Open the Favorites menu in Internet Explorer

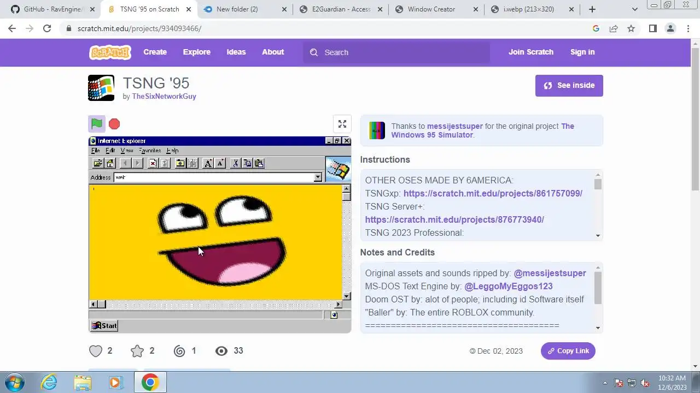click(150, 151)
